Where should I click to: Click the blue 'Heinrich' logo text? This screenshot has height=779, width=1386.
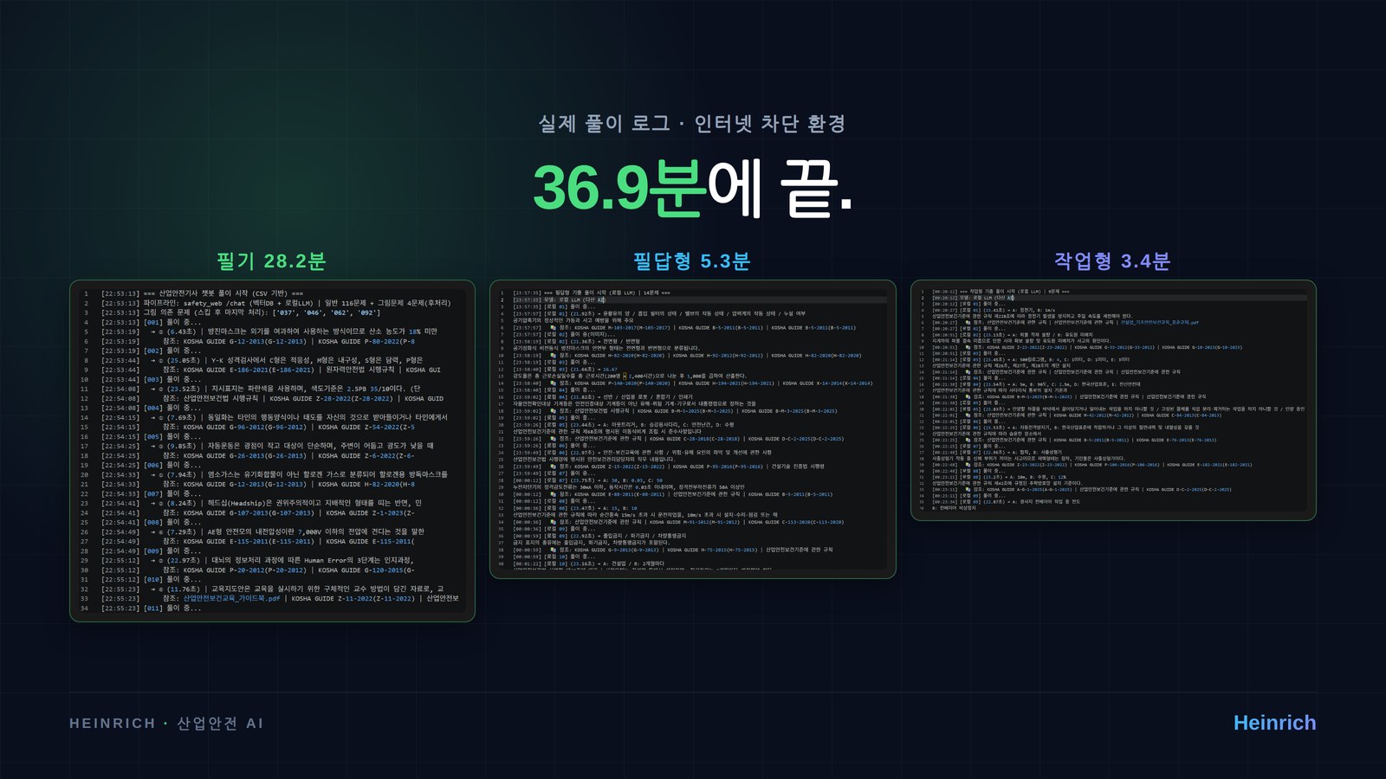click(x=1274, y=723)
